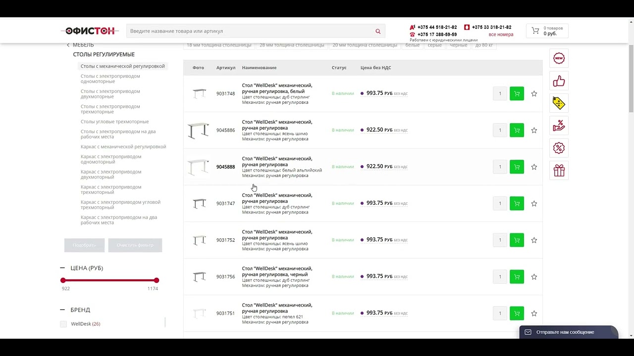The width and height of the screenshot is (634, 356).
Task: Click the Подобрать button
Action: (84, 245)
